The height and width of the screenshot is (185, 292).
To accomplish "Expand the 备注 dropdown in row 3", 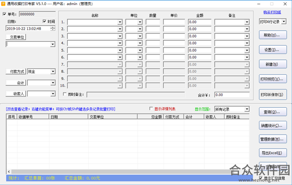I will click(x=247, y=36).
